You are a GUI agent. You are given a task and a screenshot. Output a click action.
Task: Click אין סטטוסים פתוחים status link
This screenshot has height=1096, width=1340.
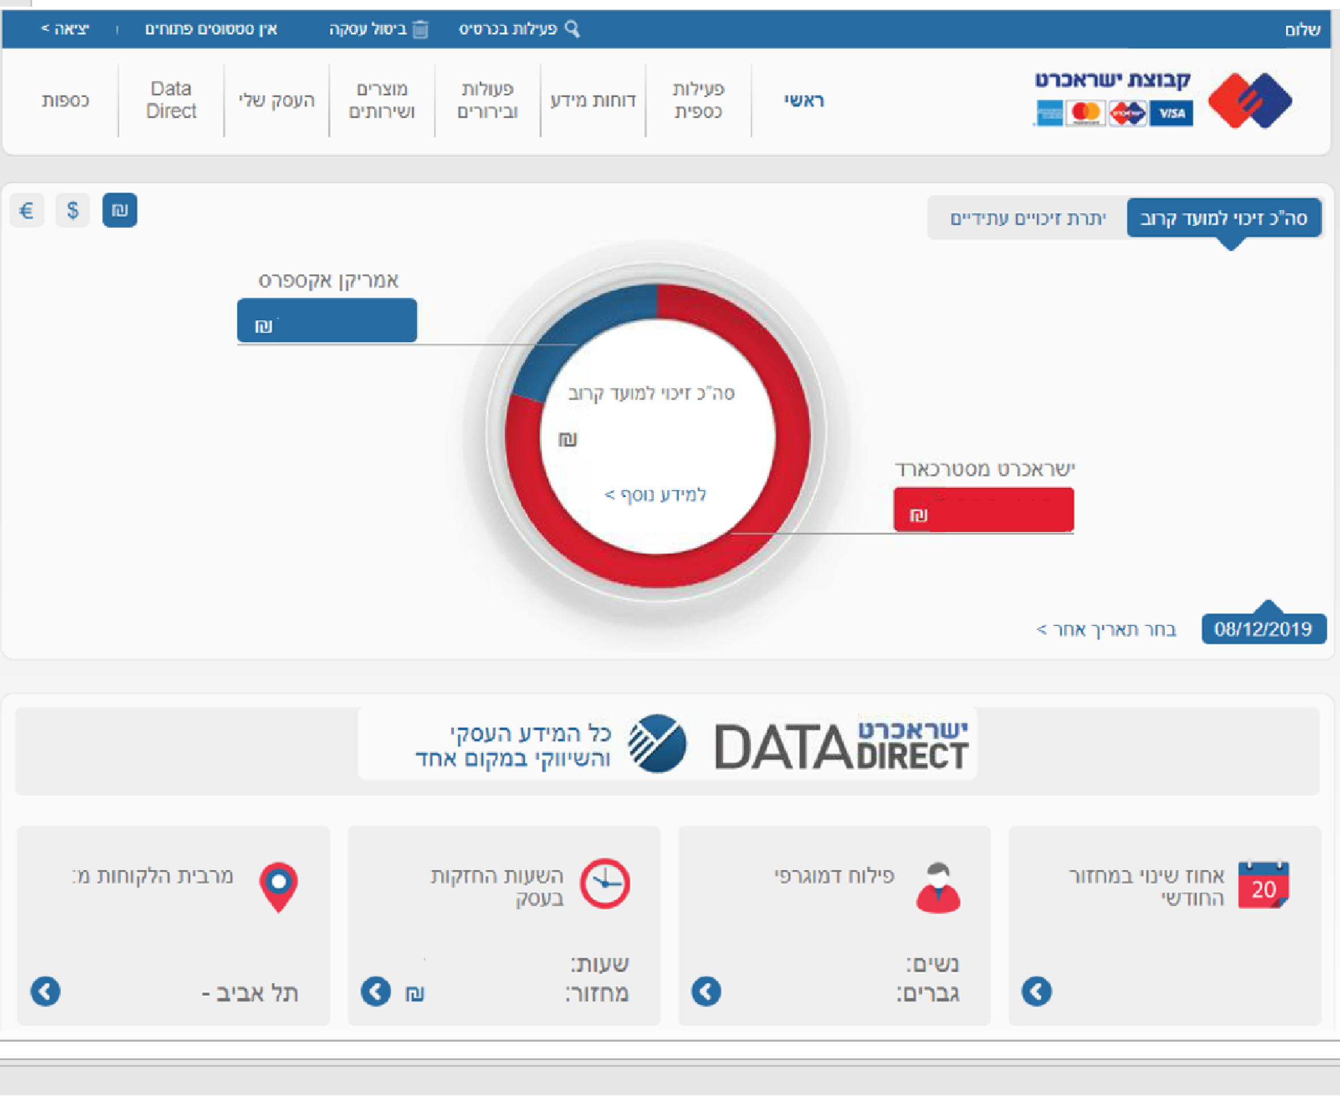pyautogui.click(x=211, y=29)
